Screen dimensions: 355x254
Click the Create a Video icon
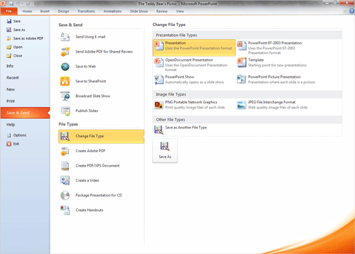tap(65, 180)
